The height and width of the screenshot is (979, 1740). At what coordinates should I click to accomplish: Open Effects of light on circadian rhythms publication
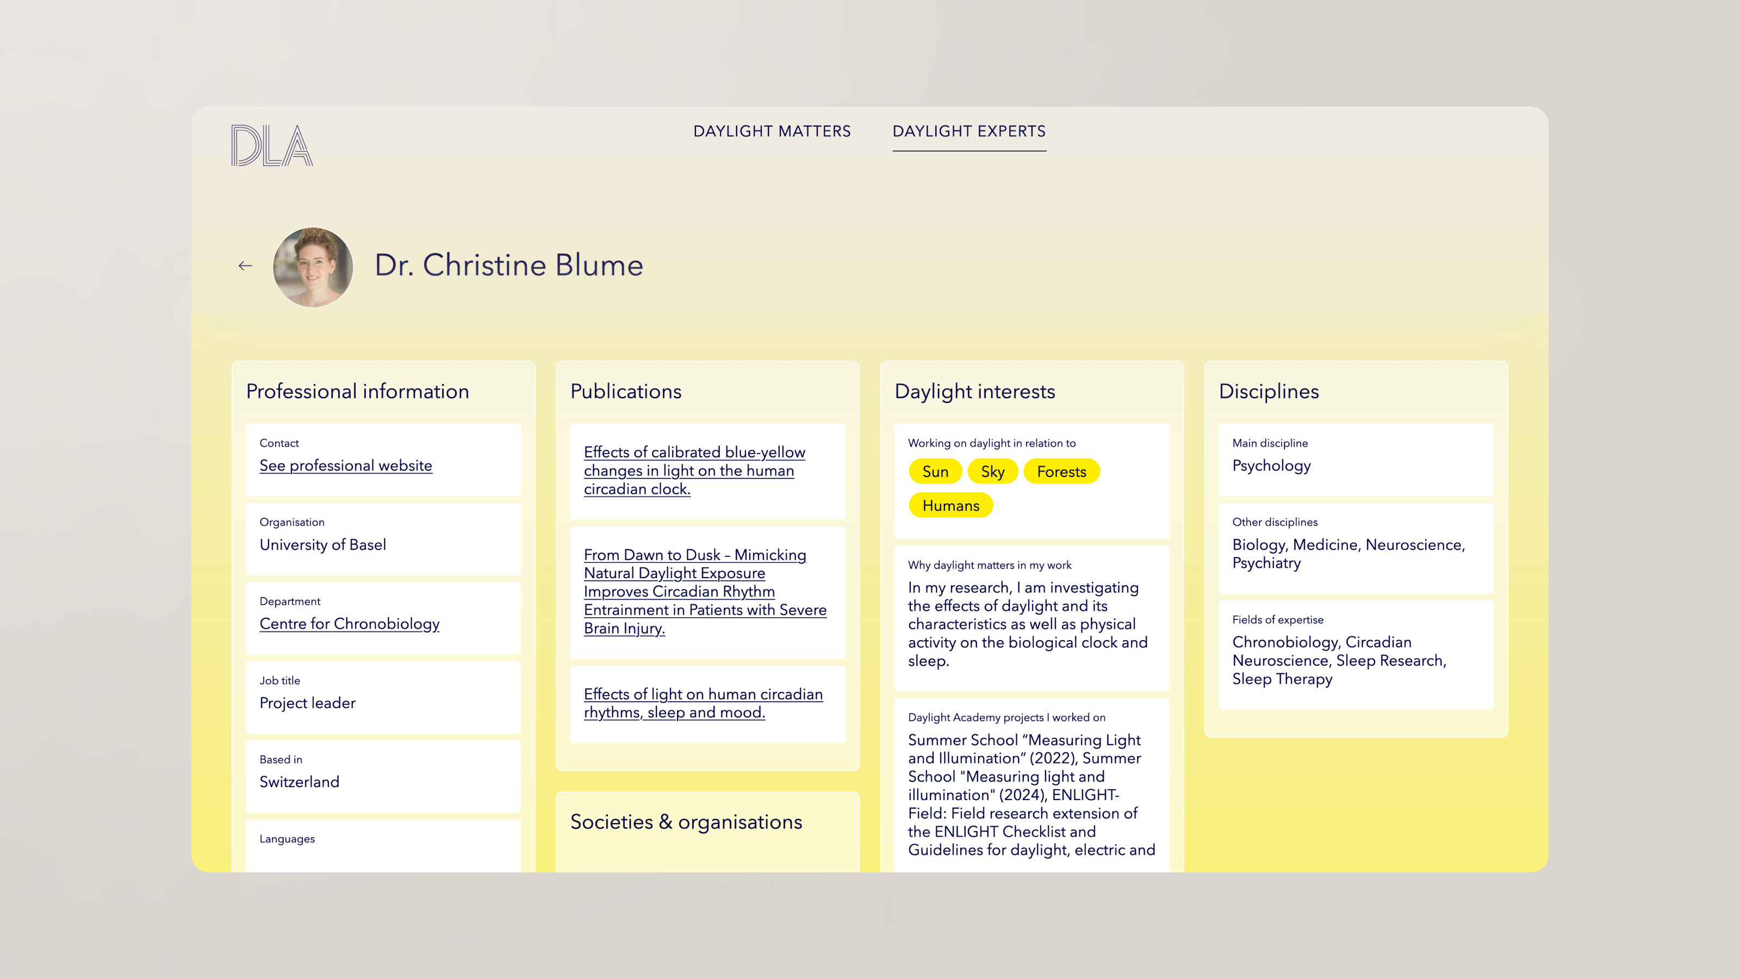[703, 703]
